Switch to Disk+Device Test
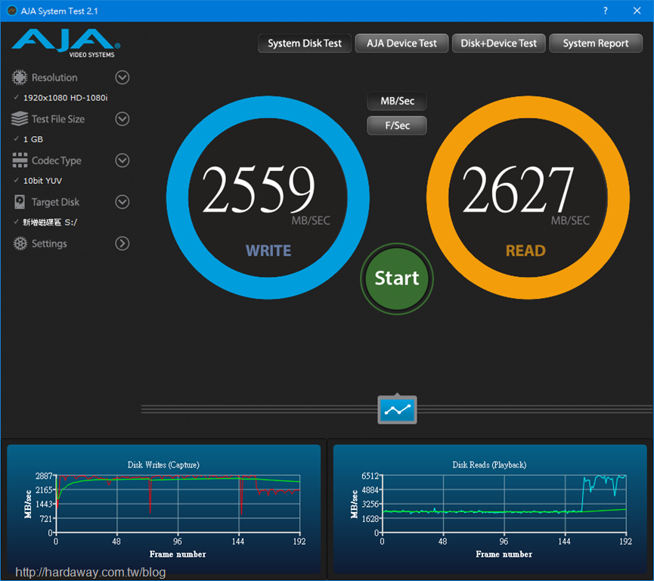This screenshot has height=581, width=654. click(x=499, y=43)
